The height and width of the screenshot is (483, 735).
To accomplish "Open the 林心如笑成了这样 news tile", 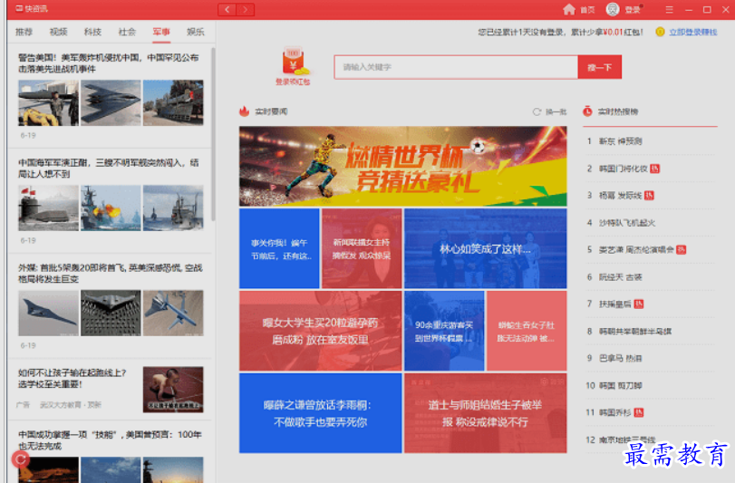I will click(485, 248).
